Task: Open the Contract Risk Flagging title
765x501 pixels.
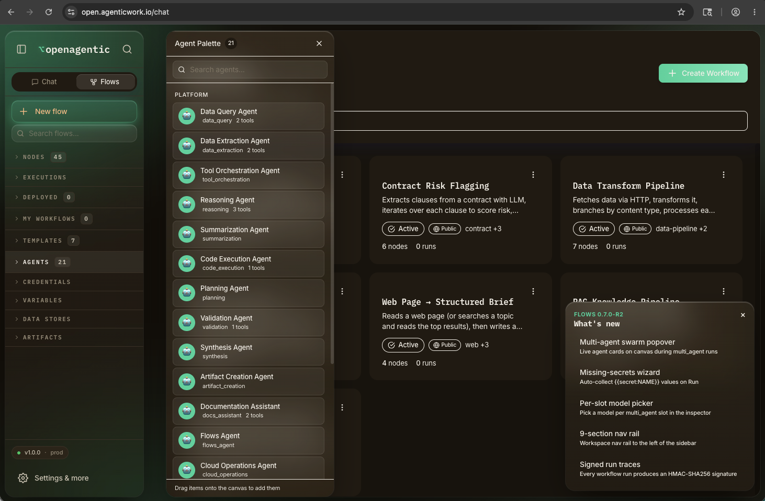Action: pos(435,186)
